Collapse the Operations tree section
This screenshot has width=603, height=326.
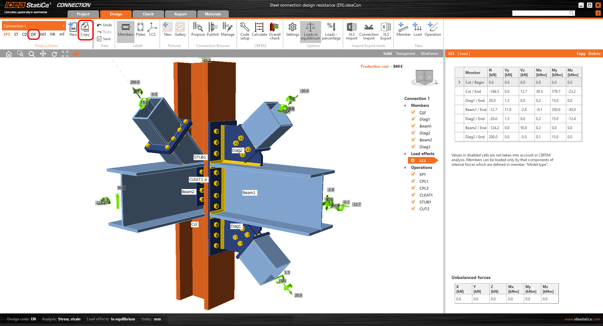pos(405,168)
